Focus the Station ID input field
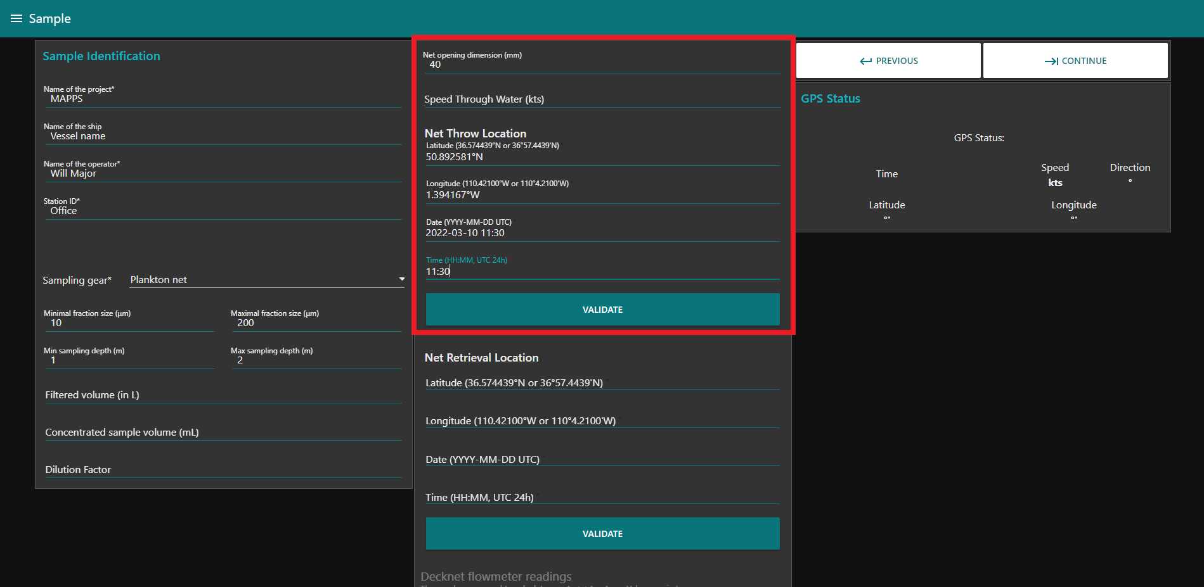This screenshot has height=587, width=1204. point(222,211)
